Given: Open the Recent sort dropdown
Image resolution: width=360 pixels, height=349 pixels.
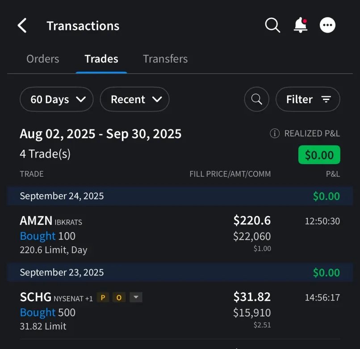Looking at the screenshot, I should click(134, 99).
